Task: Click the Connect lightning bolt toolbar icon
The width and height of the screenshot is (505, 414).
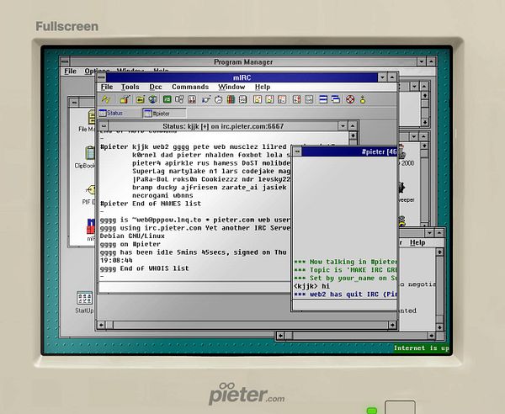Action: click(106, 99)
